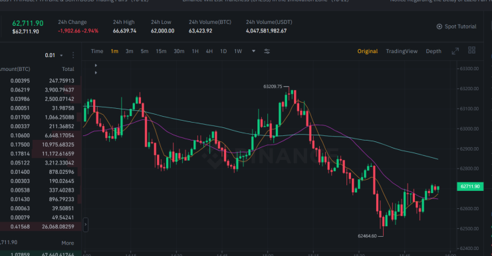Viewport: 492px width, 256px height.
Task: Select the order book row with total 2,500.07142
Action: tap(41, 99)
